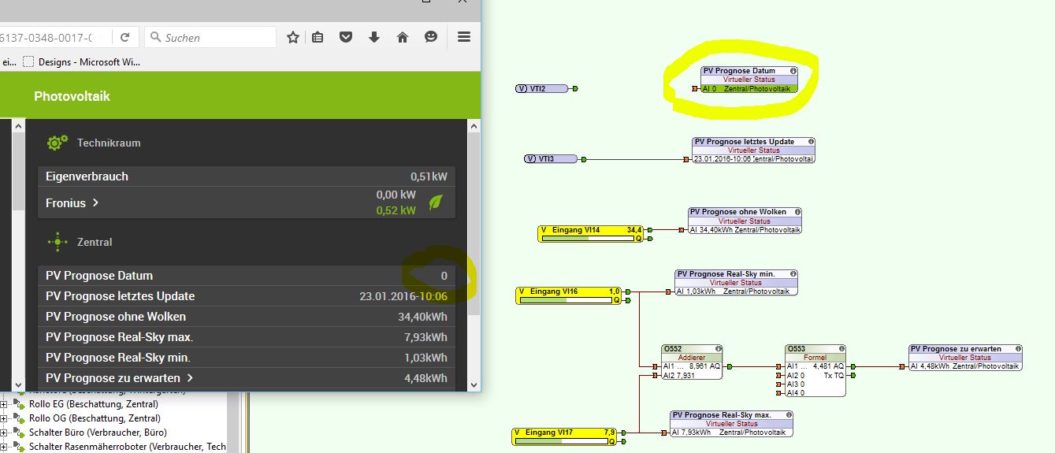The image size is (1055, 453).
Task: Open the downloads arrow icon
Action: (x=374, y=37)
